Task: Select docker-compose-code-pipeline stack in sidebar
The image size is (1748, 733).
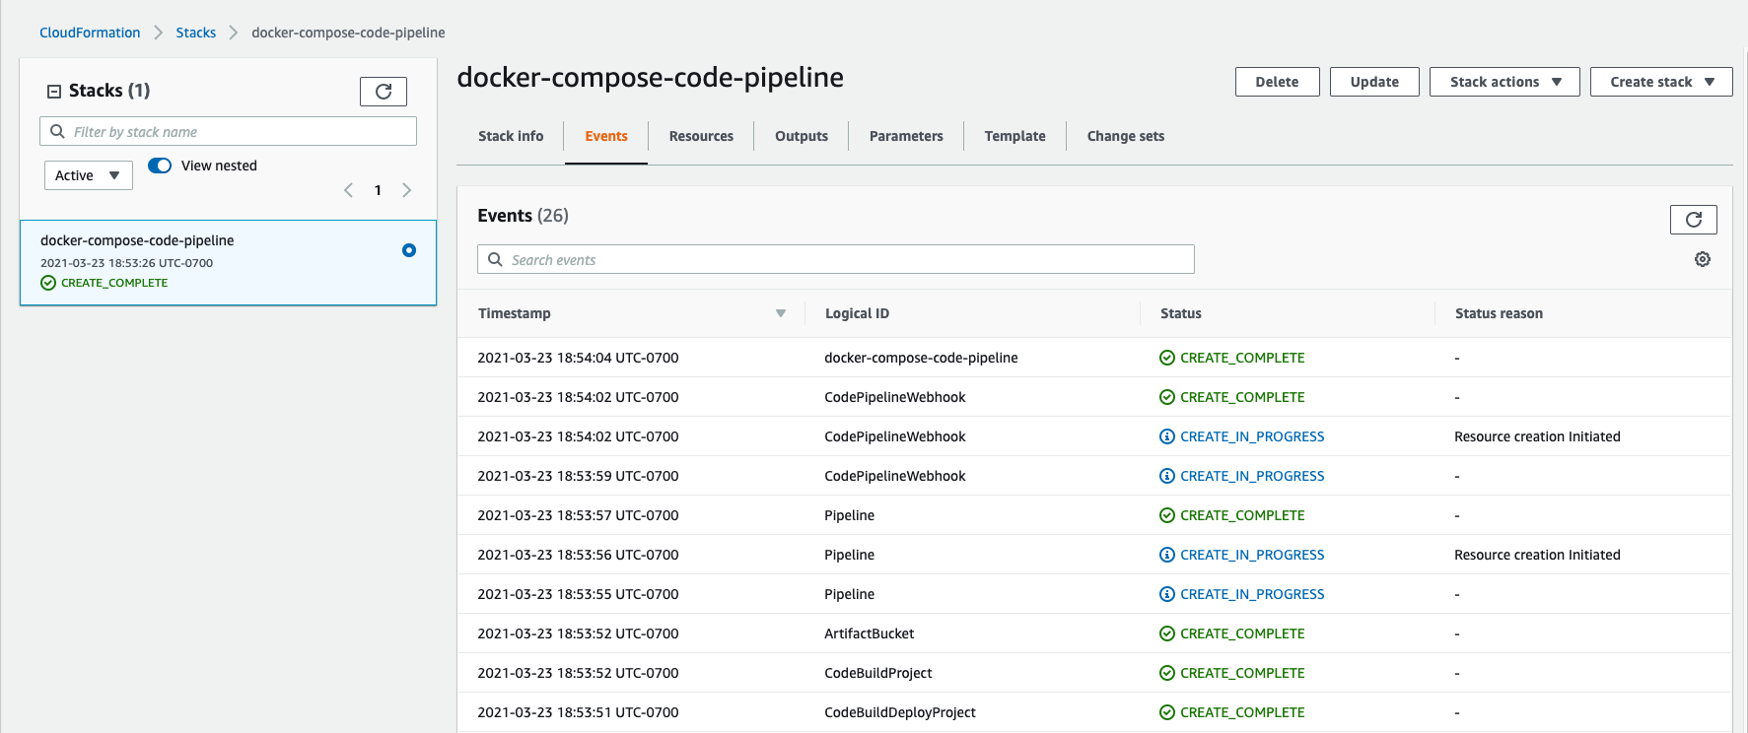Action: (228, 262)
